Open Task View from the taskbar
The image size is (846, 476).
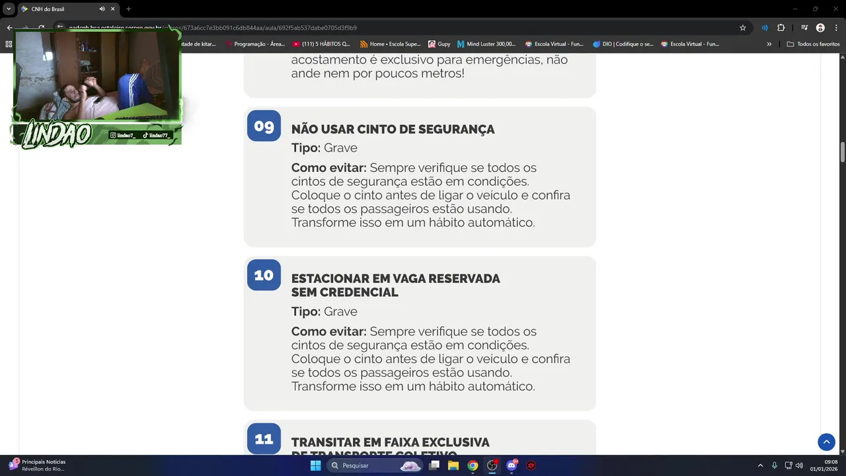434,465
